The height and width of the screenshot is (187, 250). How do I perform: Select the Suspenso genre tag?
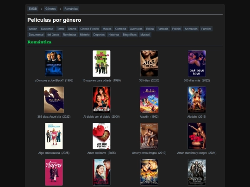pos(47,29)
